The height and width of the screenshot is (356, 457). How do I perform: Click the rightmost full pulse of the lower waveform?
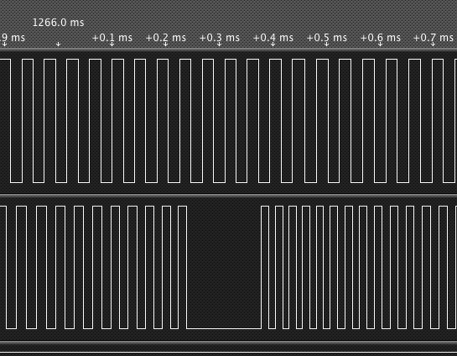(443, 267)
